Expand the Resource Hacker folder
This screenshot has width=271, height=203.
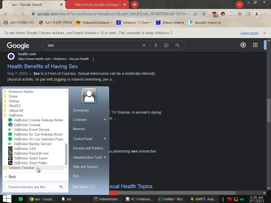pyautogui.click(x=21, y=91)
